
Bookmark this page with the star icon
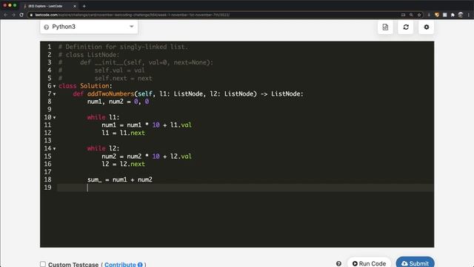coord(419,15)
